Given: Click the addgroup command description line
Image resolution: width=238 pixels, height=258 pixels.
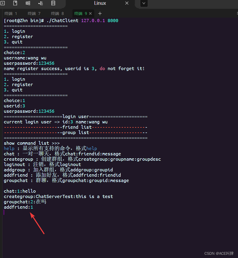Looking at the screenshot, I should pyautogui.click(x=58, y=170).
